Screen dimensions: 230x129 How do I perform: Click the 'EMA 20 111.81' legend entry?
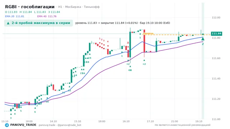[x=14, y=16]
